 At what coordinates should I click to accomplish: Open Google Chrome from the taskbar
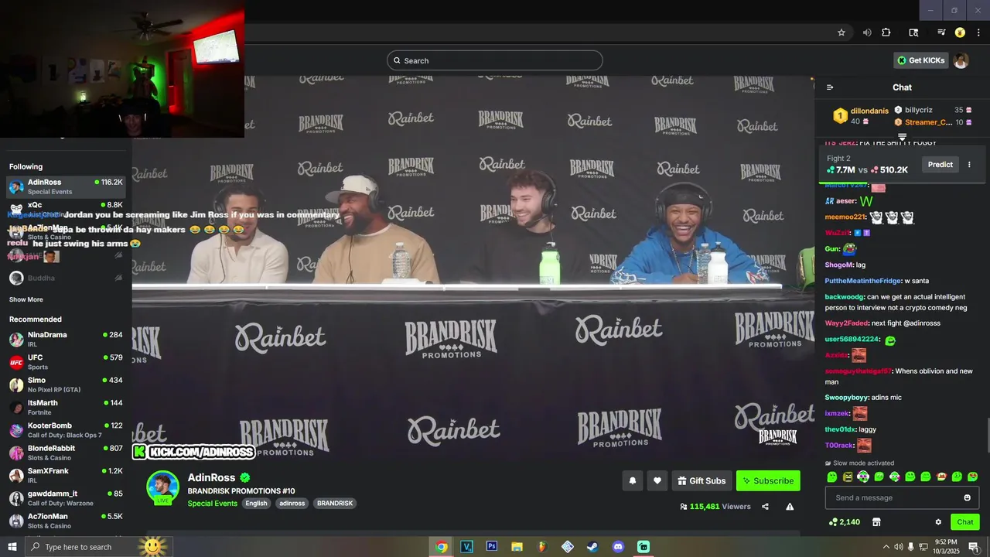[441, 547]
